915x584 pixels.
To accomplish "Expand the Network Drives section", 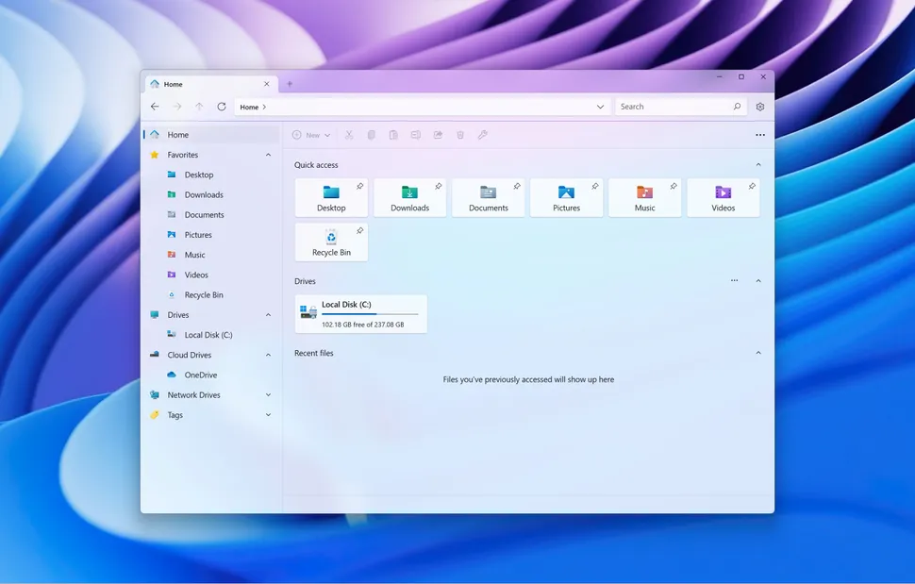I will pos(270,394).
